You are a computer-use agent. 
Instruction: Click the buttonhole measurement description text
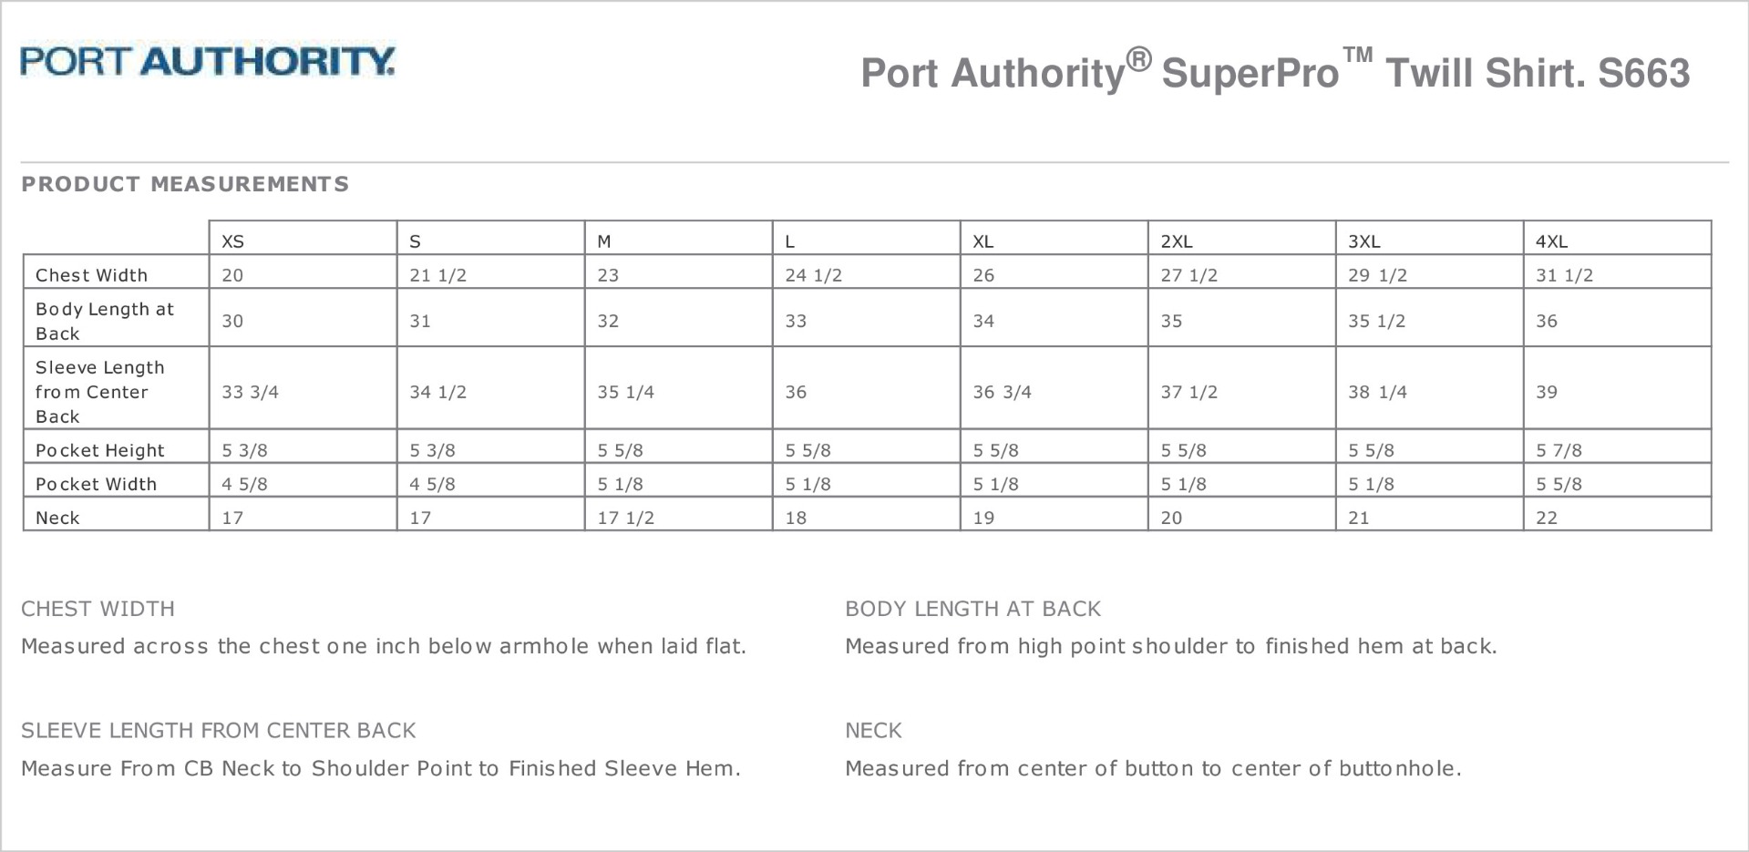coord(1153,768)
